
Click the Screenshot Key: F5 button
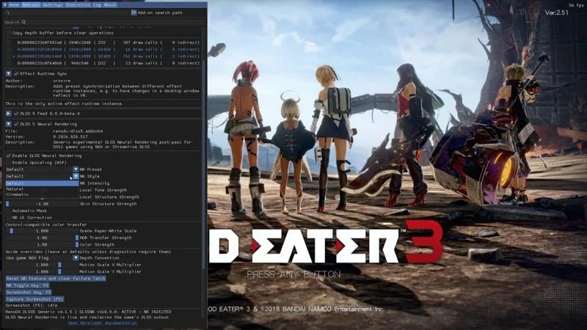pyautogui.click(x=29, y=292)
